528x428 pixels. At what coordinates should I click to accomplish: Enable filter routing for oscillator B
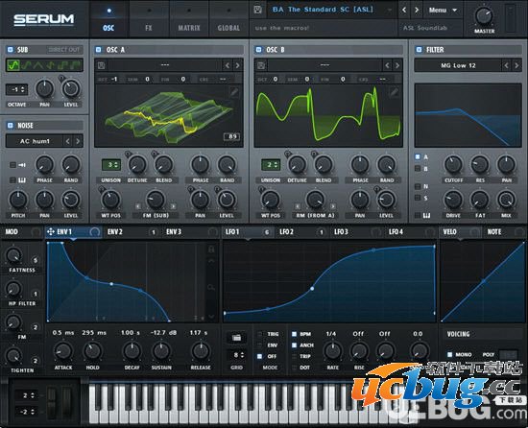pos(418,168)
